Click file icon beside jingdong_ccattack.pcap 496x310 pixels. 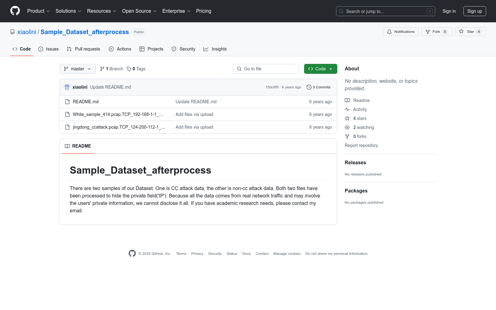(x=67, y=127)
